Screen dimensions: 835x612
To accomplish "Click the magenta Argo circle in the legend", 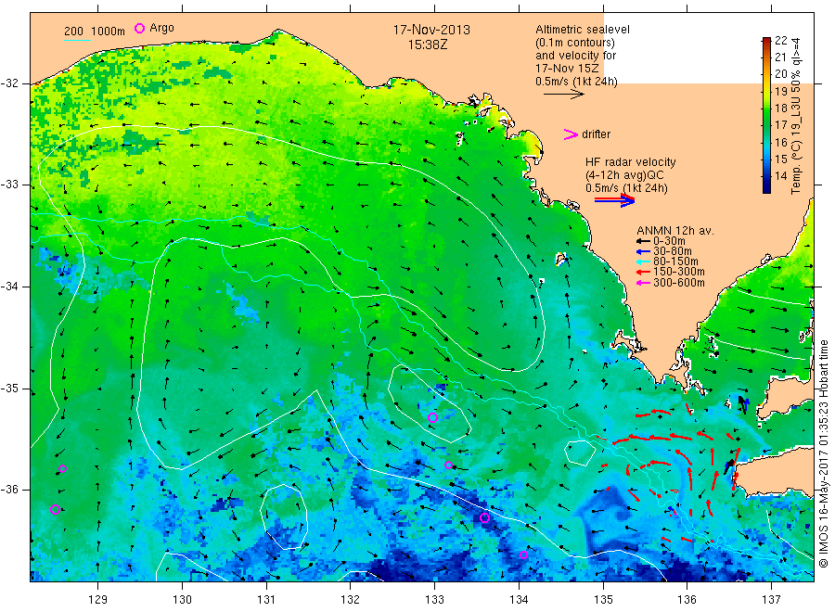I will tap(139, 28).
